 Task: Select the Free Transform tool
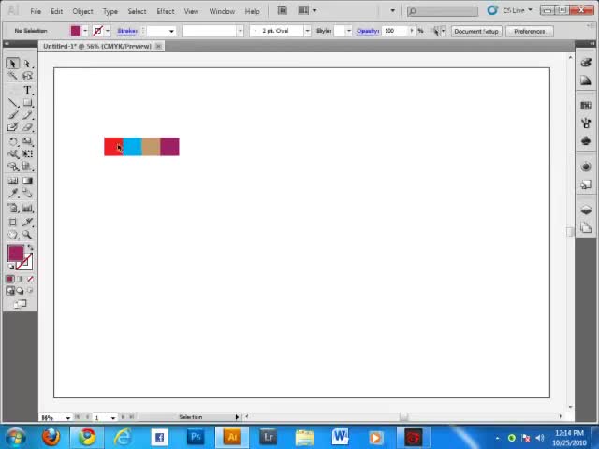[27, 153]
